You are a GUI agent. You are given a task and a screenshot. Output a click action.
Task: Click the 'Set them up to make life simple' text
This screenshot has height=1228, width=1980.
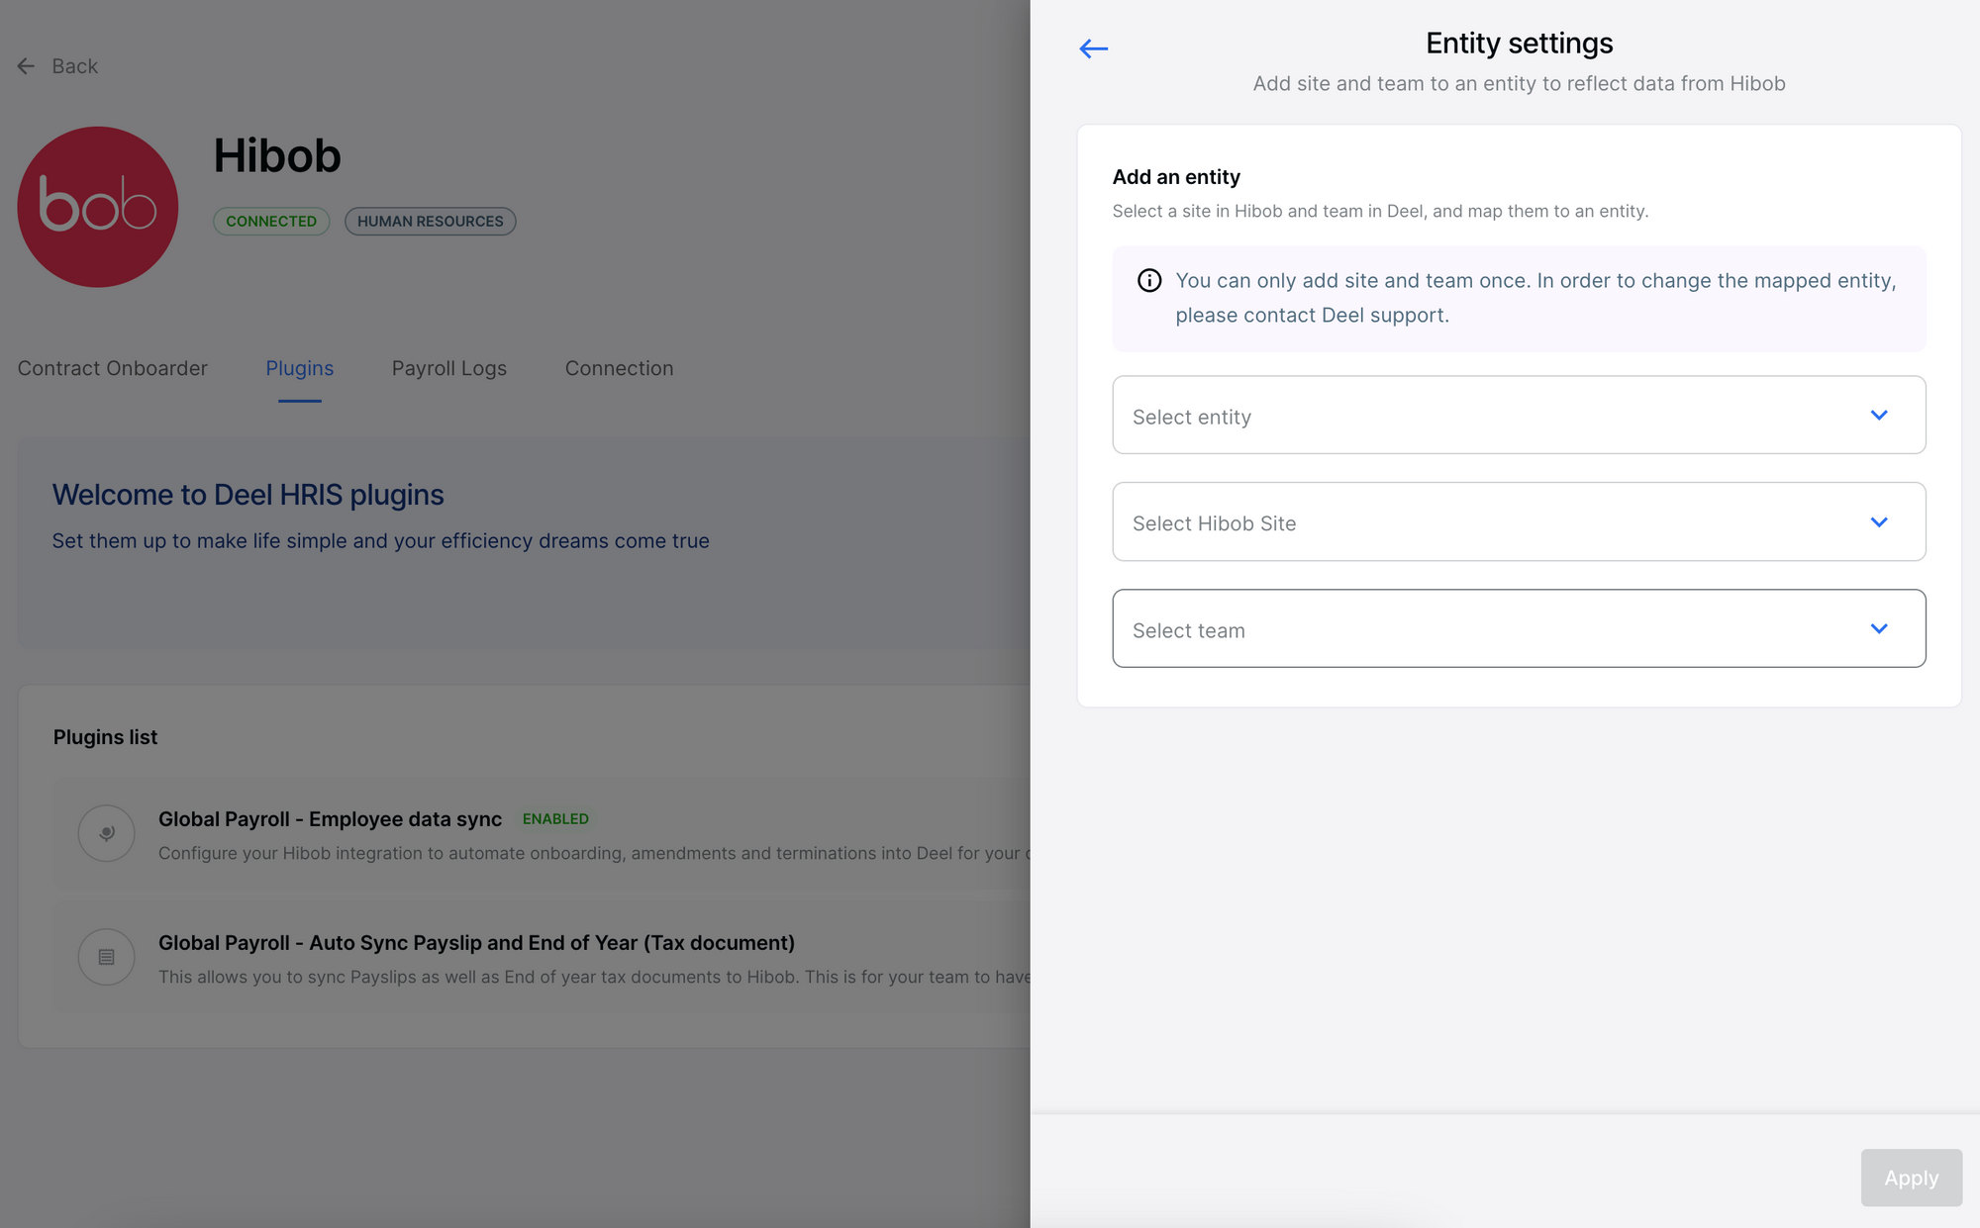tap(380, 541)
